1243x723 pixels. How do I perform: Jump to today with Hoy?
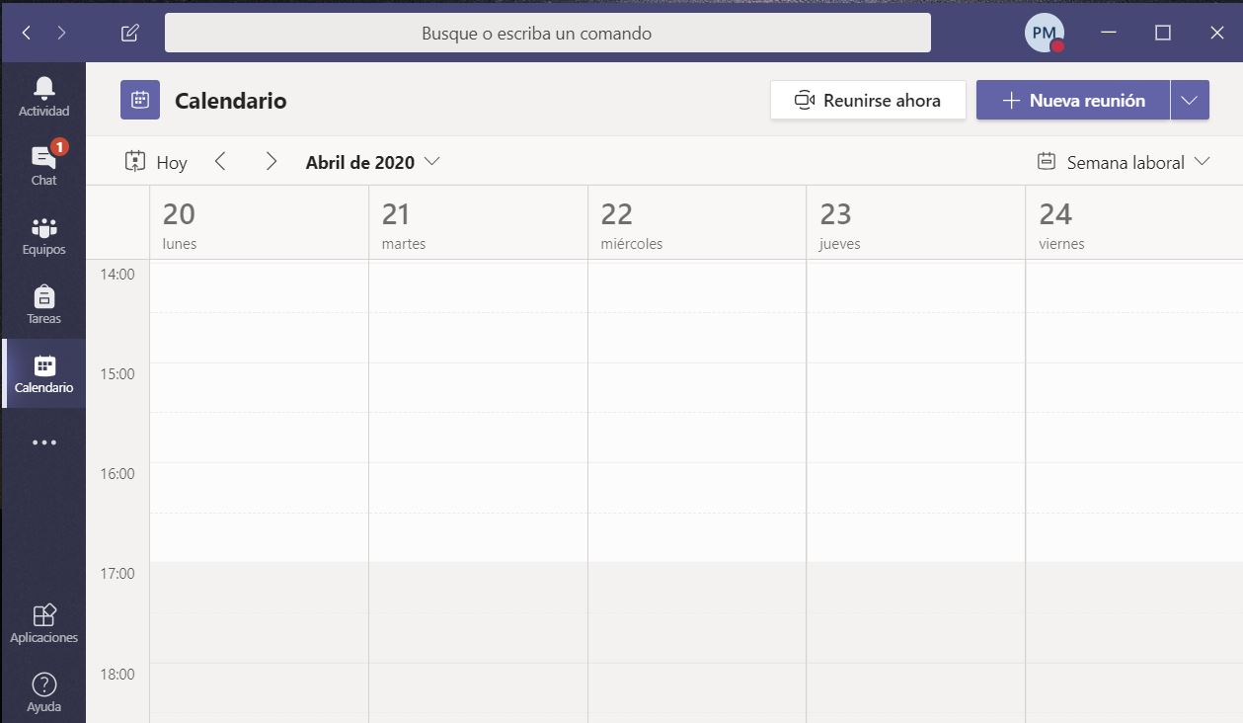point(156,162)
